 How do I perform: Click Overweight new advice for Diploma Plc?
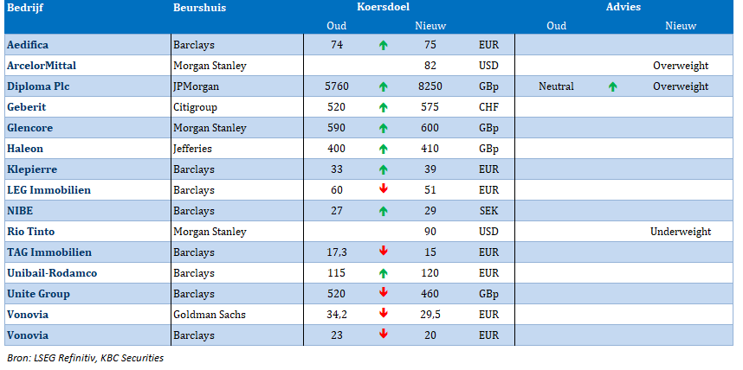point(681,86)
